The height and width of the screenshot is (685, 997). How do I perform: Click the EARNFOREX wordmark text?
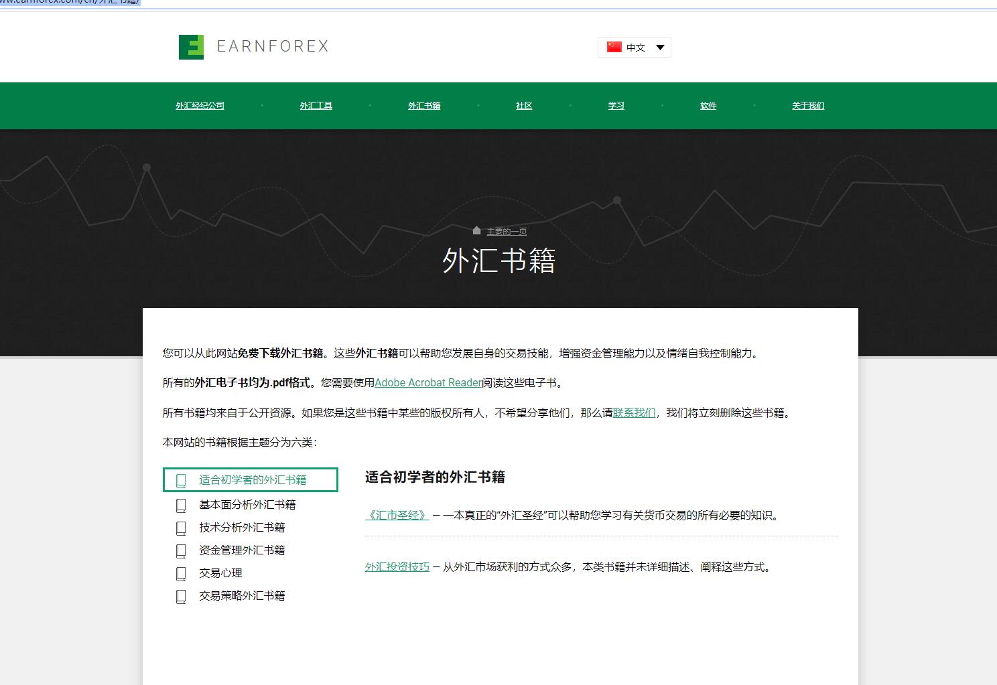pyautogui.click(x=273, y=46)
